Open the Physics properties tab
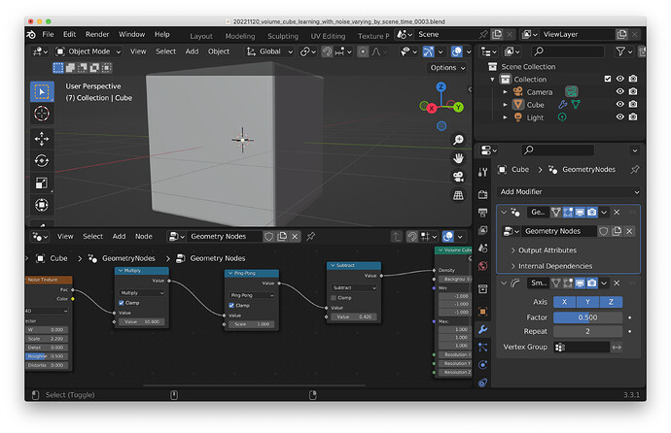Viewport: 671px width, 433px height. (x=482, y=365)
